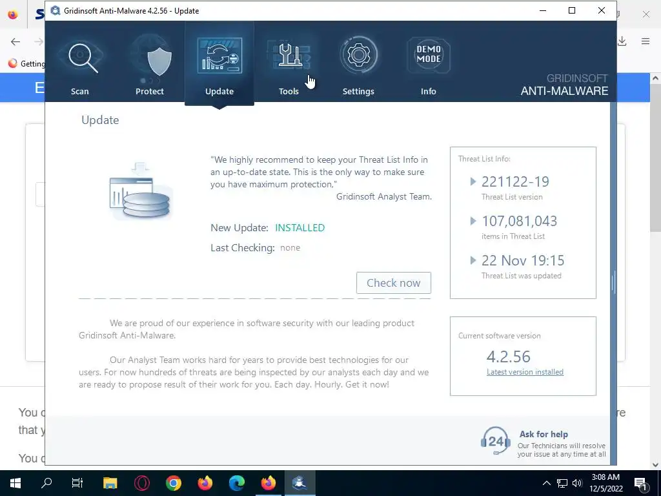Screen dimensions: 661x496
Task: Click the Firefox scroll-down arrow
Action: (655, 465)
